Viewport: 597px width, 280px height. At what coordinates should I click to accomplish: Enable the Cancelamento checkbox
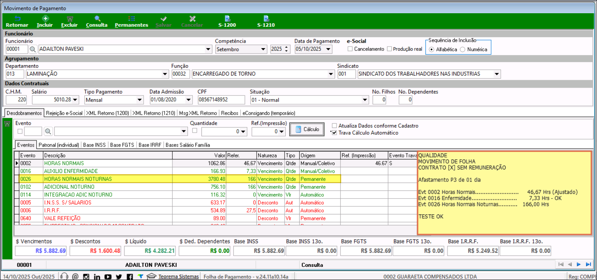click(x=350, y=49)
